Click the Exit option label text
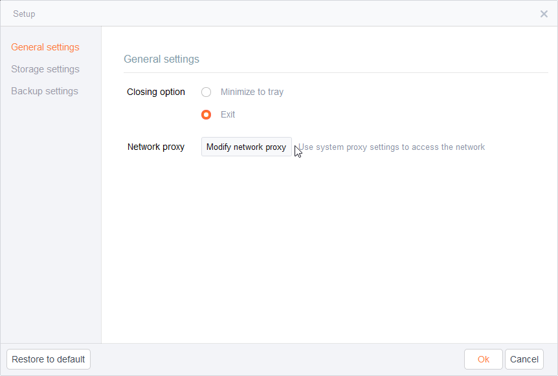The image size is (558, 376). point(228,115)
